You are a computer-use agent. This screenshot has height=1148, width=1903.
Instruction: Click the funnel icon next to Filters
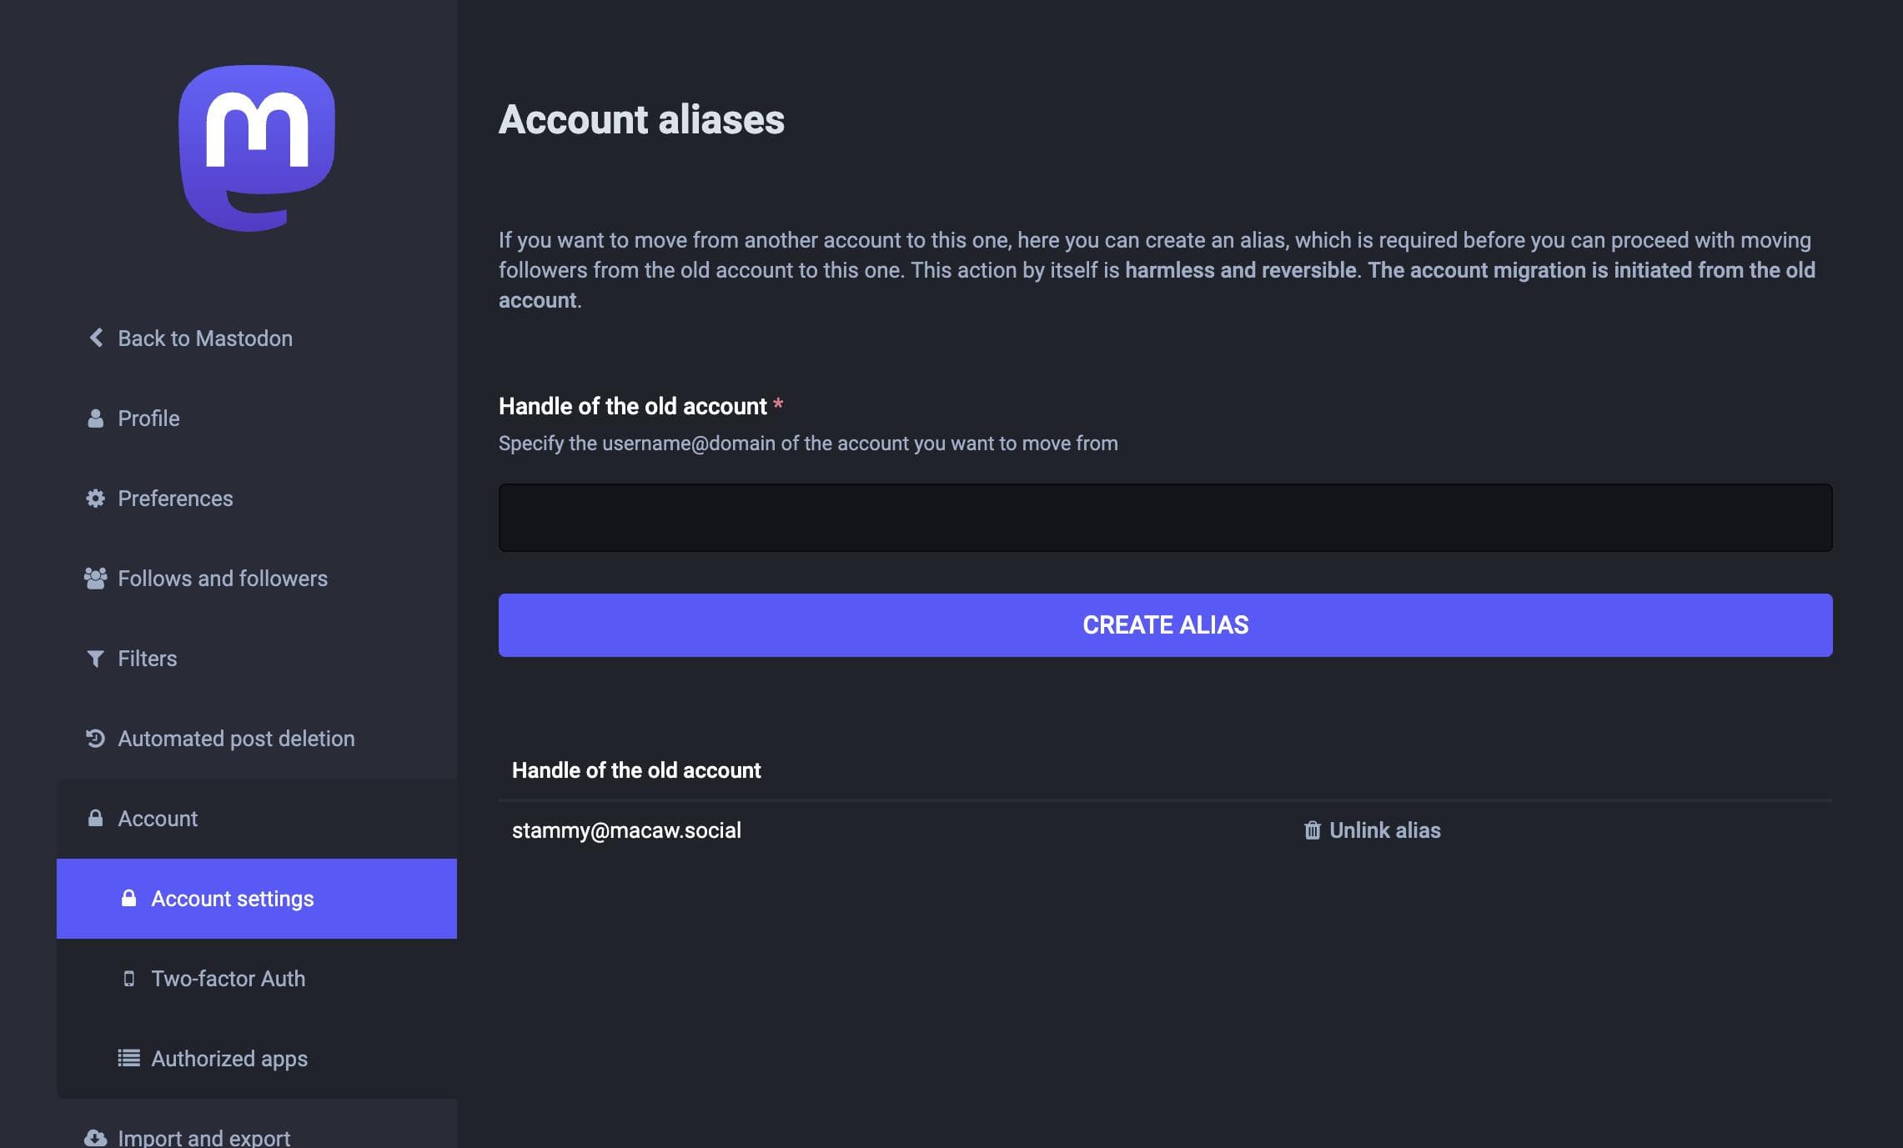tap(96, 659)
